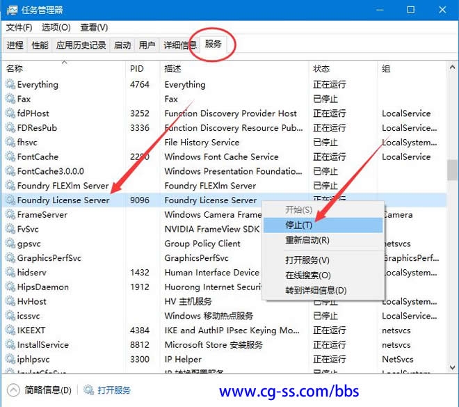Click the 打开服务 link
The image size is (459, 407).
pos(114,390)
